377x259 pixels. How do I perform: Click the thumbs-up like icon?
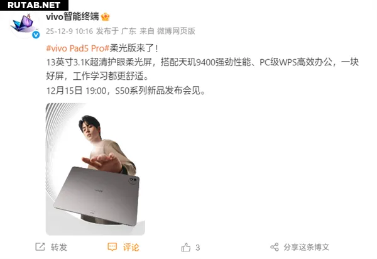(x=186, y=247)
